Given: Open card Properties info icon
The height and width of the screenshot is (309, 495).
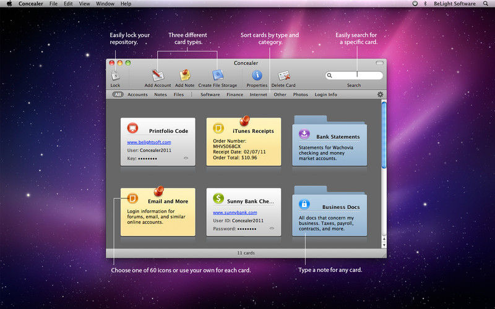Looking at the screenshot, I should [257, 75].
